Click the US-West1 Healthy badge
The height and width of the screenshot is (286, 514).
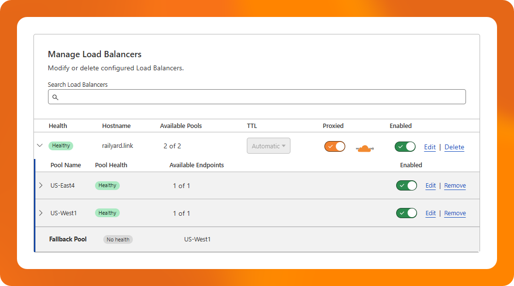coord(107,213)
